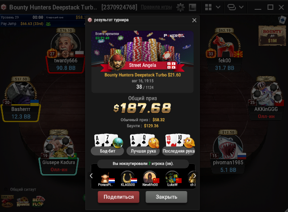Click the KLAS500 horseshoe avatar
288x212 pixels.
[x=128, y=177]
